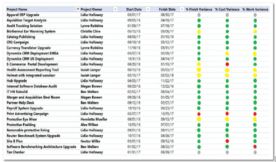
Task: Select the Dynamics CRM US Deployment project name
Action: pos(30,59)
